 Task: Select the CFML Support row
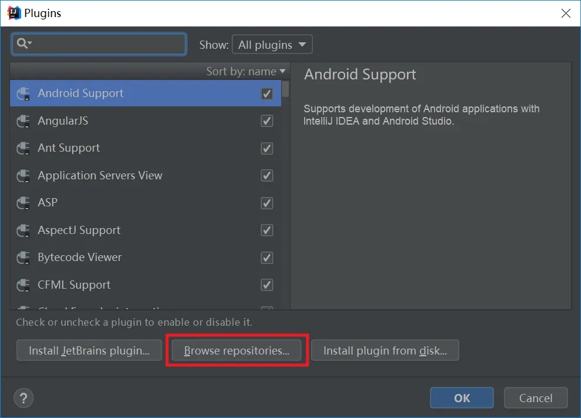click(145, 285)
